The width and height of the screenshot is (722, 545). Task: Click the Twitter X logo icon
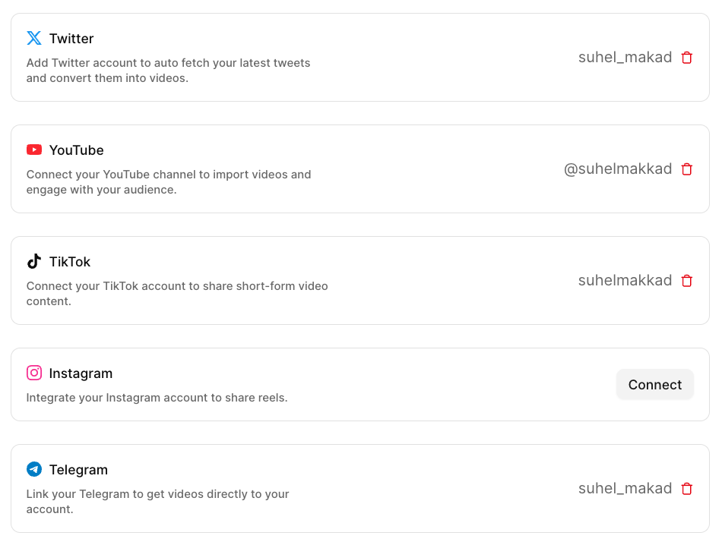[x=34, y=38]
